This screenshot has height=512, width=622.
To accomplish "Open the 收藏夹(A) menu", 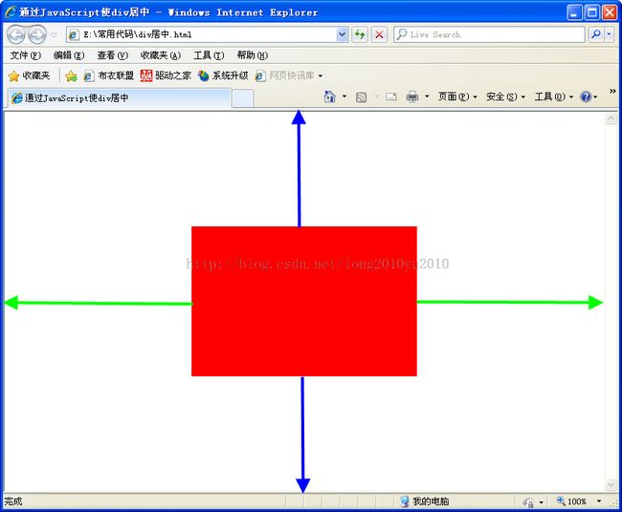I will point(161,55).
